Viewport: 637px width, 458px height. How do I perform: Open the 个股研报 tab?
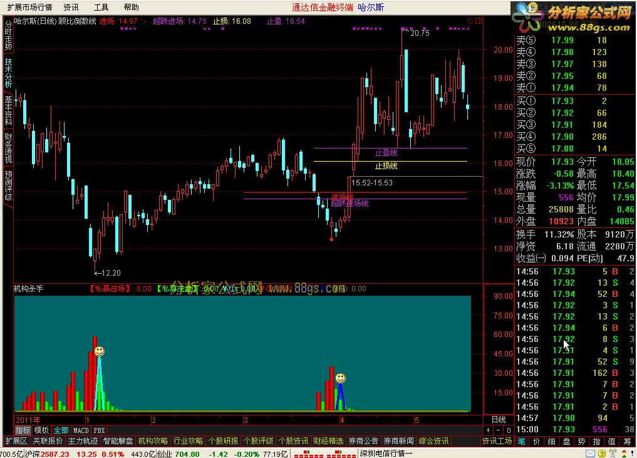click(224, 441)
